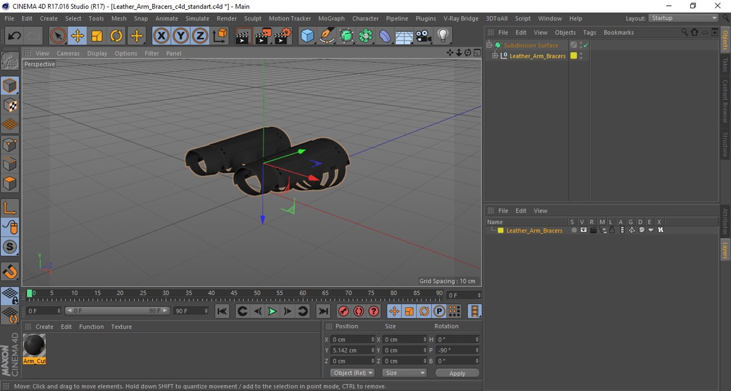
Task: Click the Camera object icon
Action: point(423,36)
